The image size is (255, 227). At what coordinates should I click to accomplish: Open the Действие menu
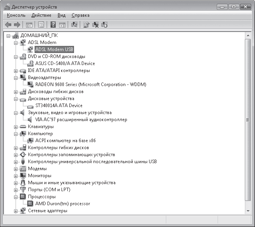tap(41, 15)
